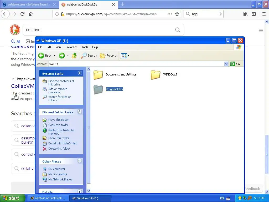Open Firefox hamburger menu
Image resolution: width=269 pixels, height=202 pixels.
264,14
